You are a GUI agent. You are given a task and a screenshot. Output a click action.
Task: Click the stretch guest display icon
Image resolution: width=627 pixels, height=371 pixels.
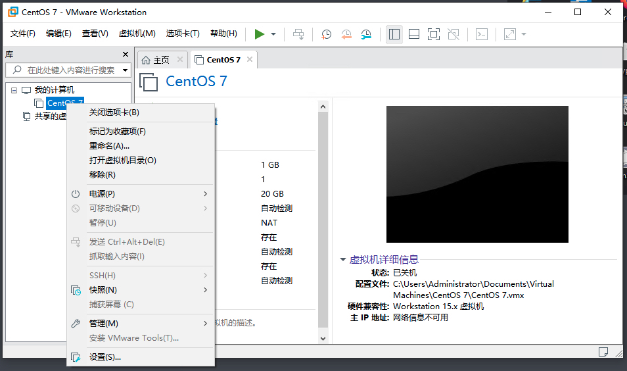point(510,34)
